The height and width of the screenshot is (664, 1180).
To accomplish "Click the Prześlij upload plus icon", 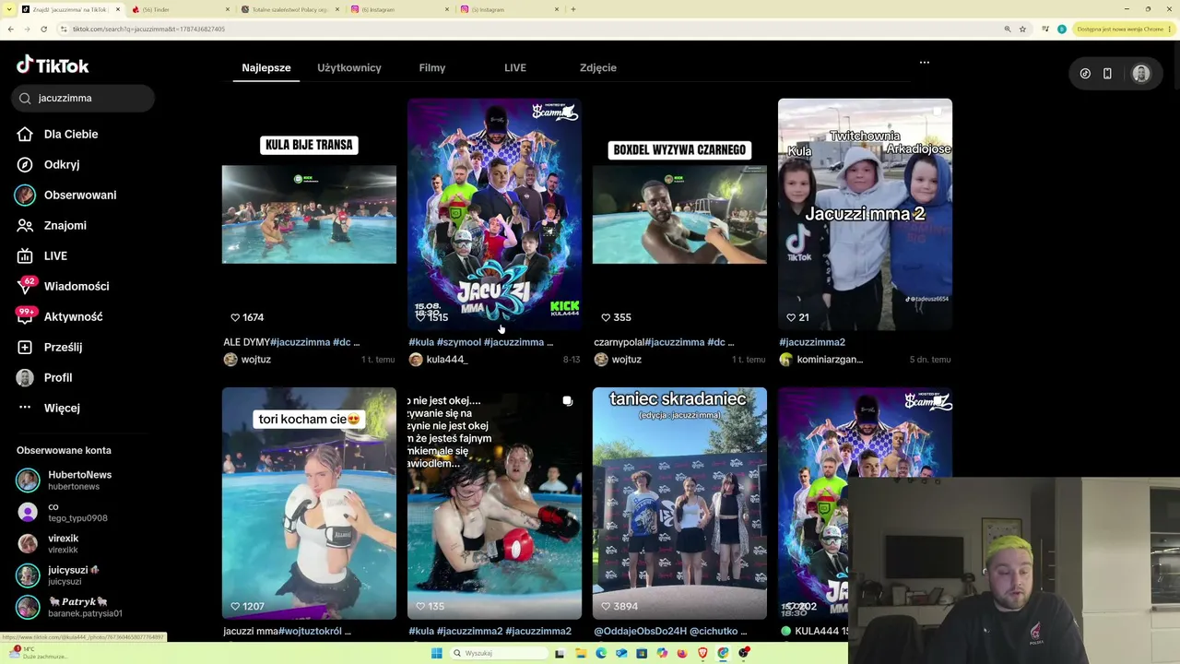I will pyautogui.click(x=25, y=347).
